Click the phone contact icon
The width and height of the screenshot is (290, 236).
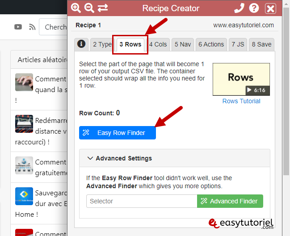coord(239,8)
